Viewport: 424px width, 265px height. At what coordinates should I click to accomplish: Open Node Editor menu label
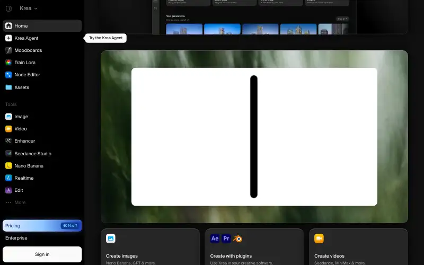[27, 75]
